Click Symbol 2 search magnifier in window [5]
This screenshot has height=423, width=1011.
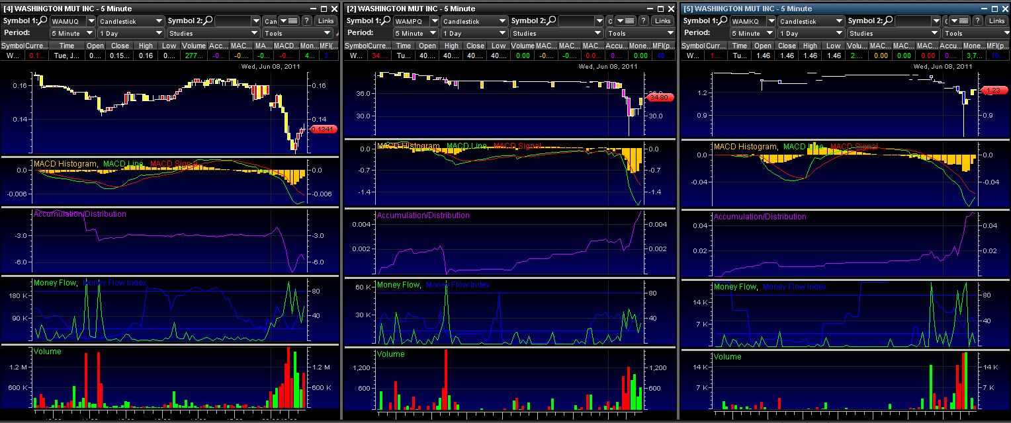pos(888,20)
